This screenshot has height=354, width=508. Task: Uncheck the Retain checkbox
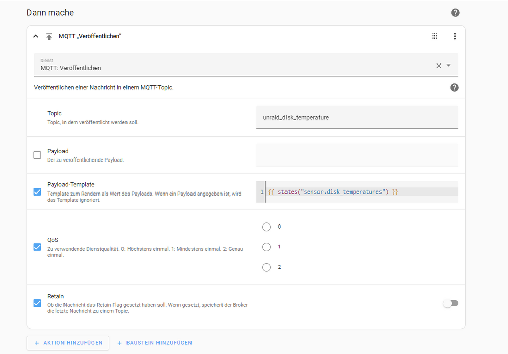point(37,303)
